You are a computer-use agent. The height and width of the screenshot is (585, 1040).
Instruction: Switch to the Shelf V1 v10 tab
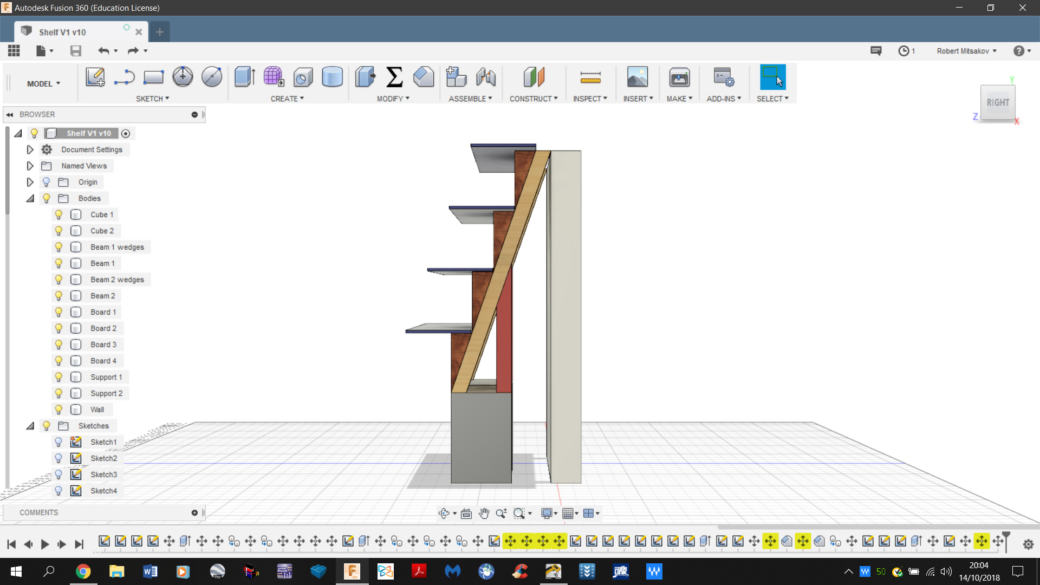[80, 32]
